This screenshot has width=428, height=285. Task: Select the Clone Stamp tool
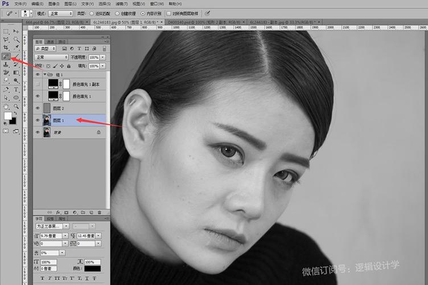(x=6, y=64)
